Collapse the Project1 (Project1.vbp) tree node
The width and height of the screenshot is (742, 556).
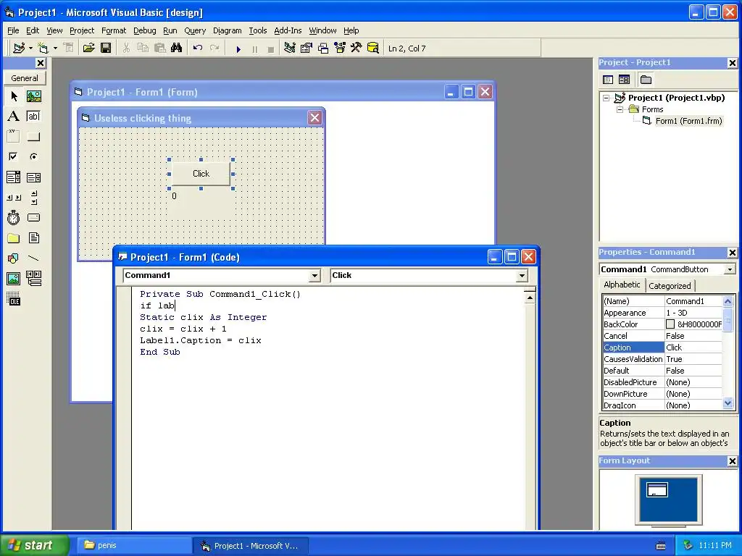click(x=606, y=98)
